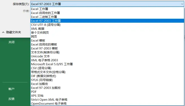Open 反馈 in backstage sidebar
This screenshot has width=185, height=106.
point(11,99)
